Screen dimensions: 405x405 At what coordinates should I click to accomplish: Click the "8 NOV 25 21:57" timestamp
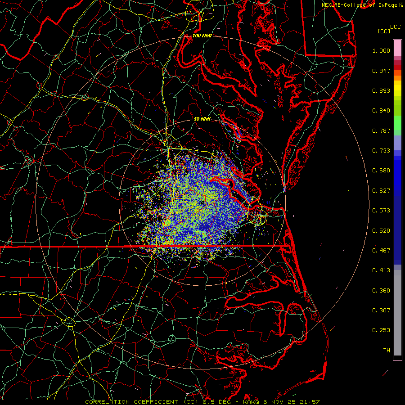point(291,402)
